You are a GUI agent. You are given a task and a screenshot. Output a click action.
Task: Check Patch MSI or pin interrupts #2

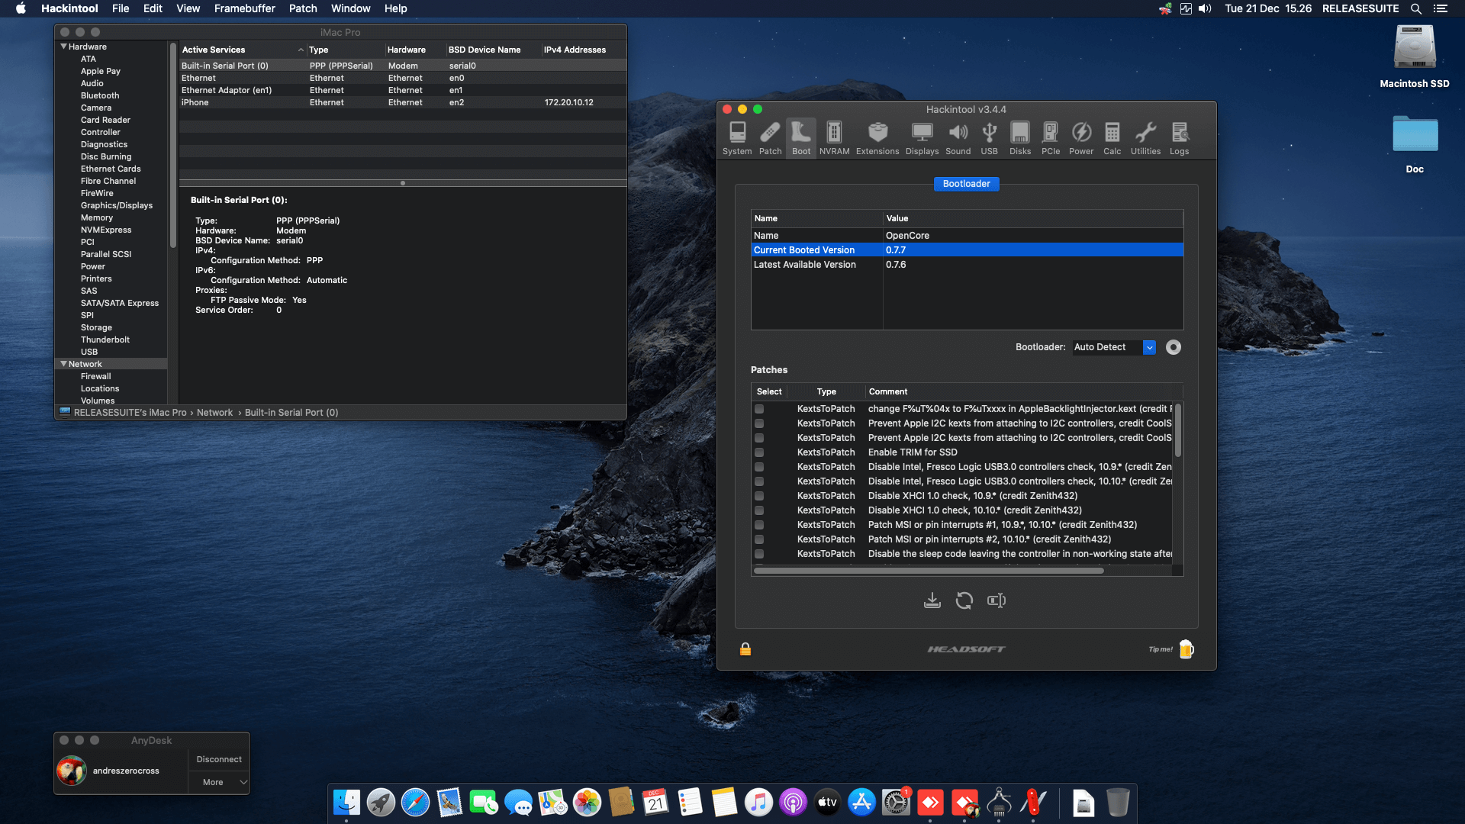(x=759, y=539)
